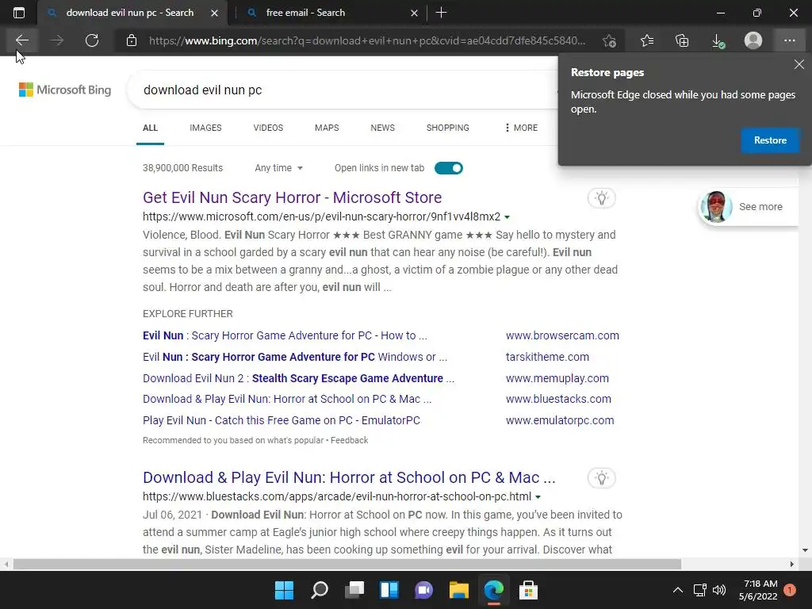Viewport: 812px width, 609px height.
Task: Click lightbulb icon beside Microsoft Store result
Action: (x=601, y=197)
